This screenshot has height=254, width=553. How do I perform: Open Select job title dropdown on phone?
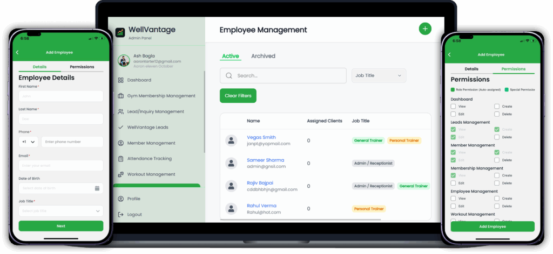(x=60, y=211)
